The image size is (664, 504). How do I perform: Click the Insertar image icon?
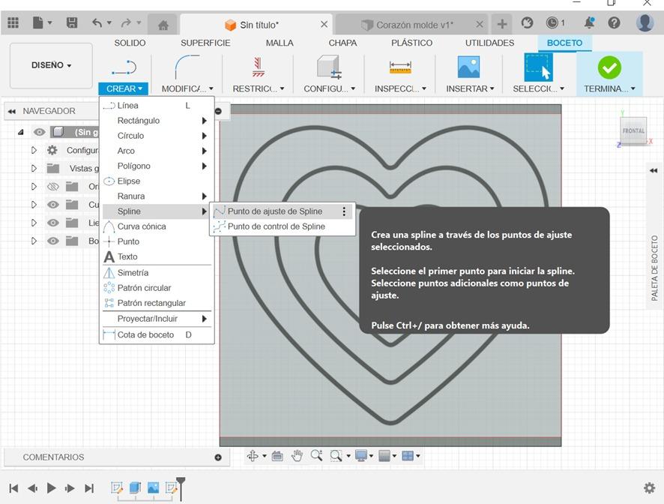point(468,67)
